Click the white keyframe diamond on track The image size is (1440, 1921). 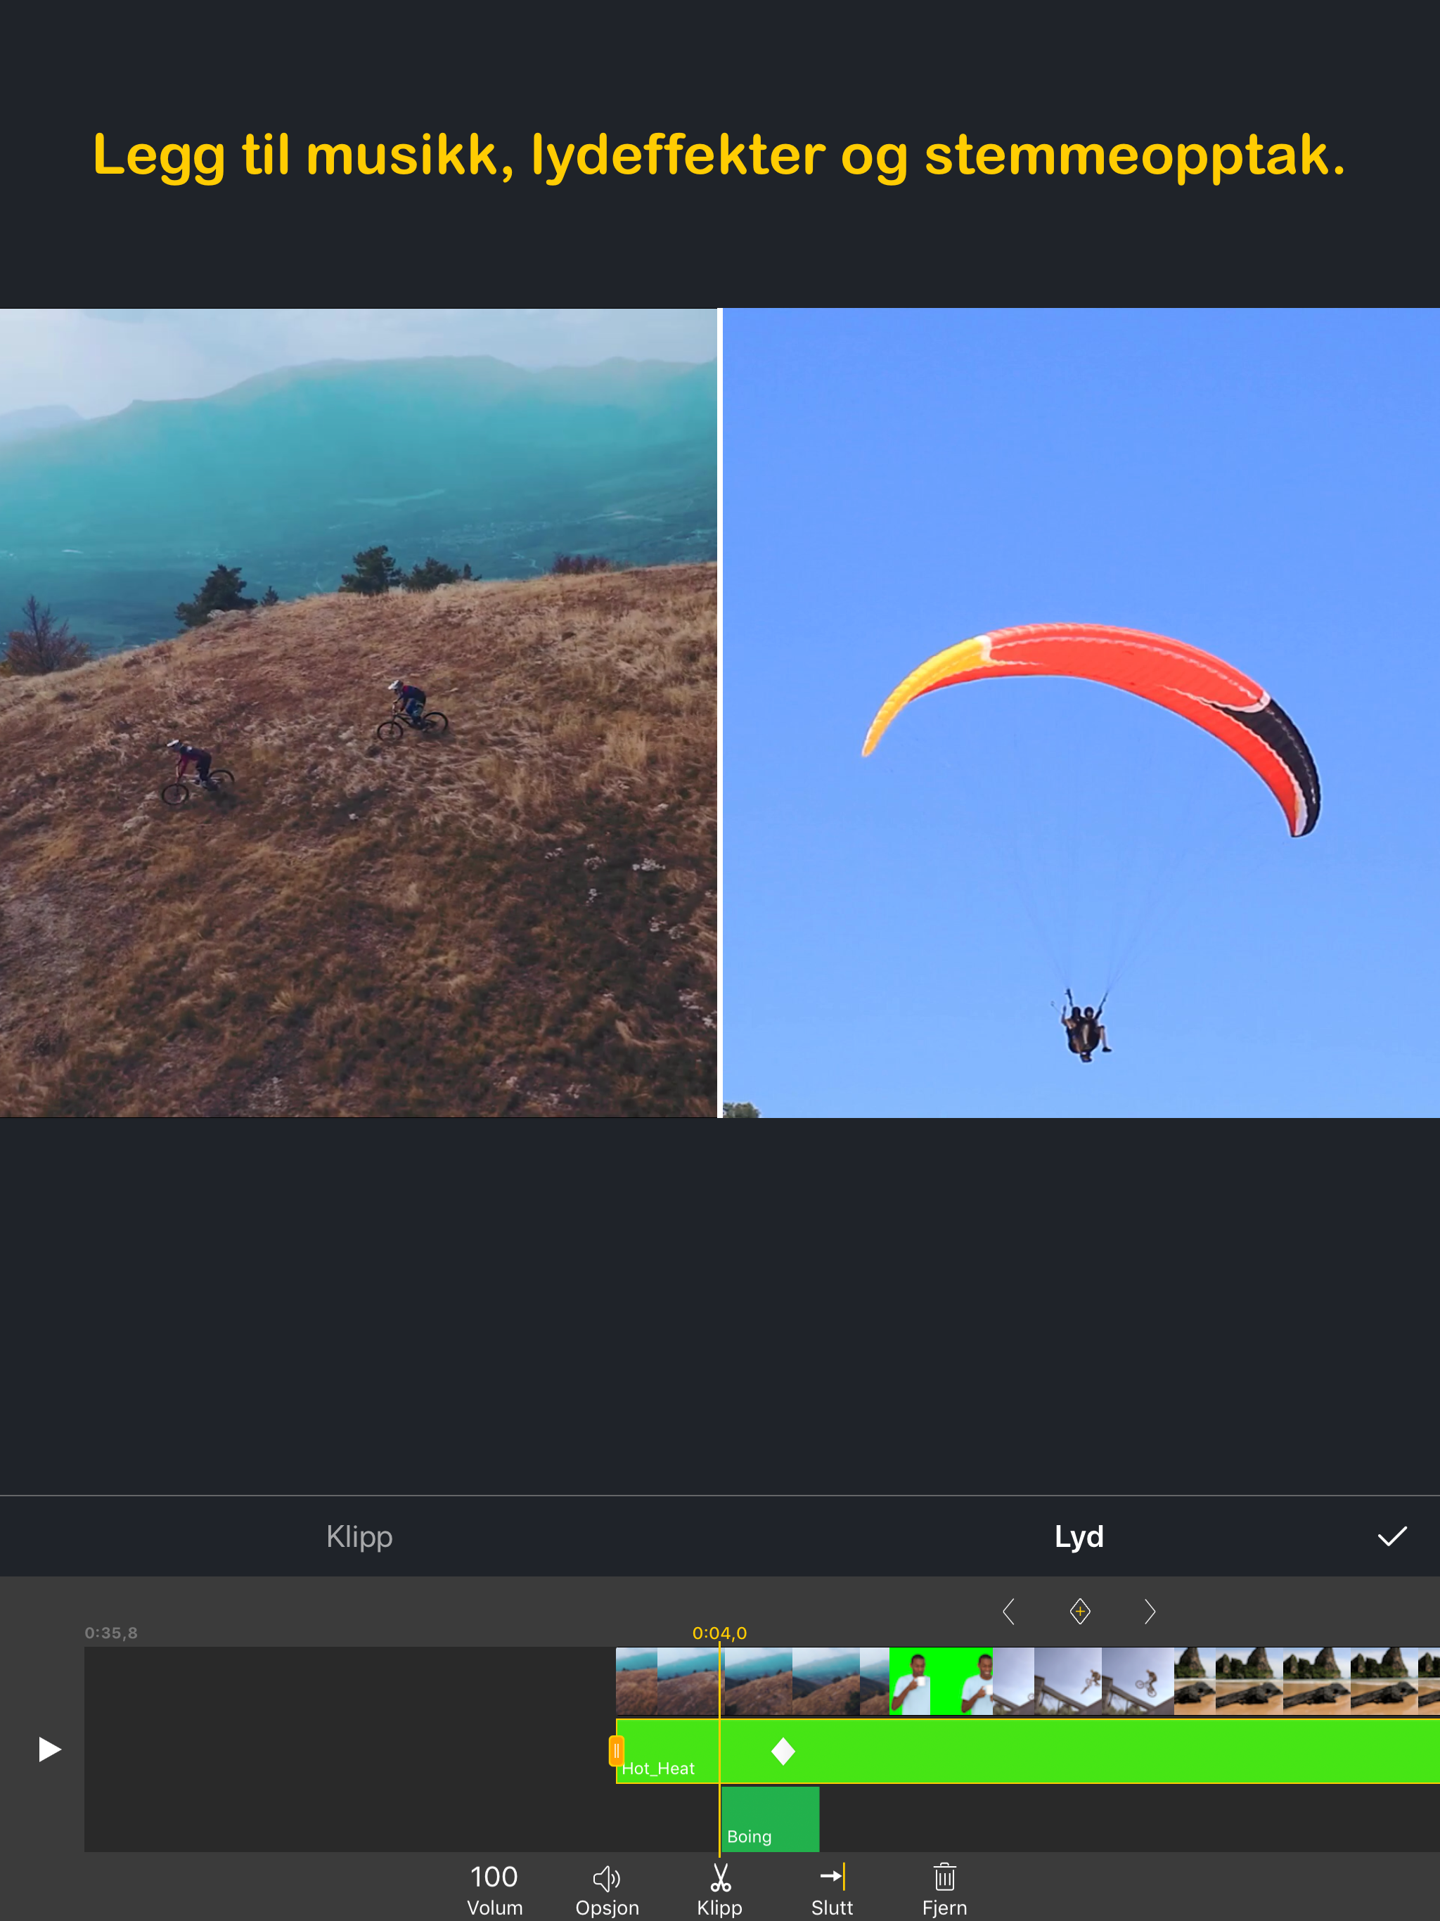coord(783,1752)
